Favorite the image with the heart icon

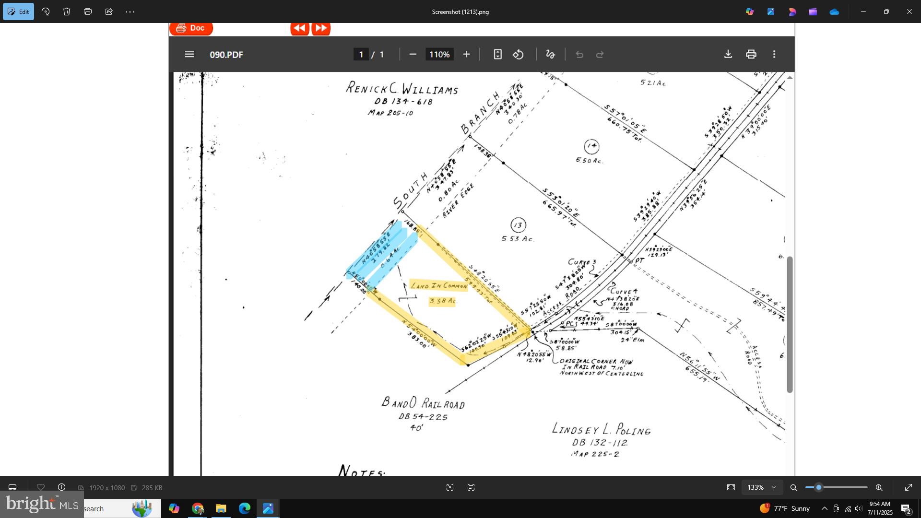click(41, 487)
